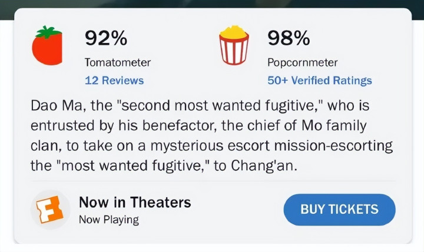Select the Tomatometer label
This screenshot has height=252, width=424.
click(x=118, y=62)
